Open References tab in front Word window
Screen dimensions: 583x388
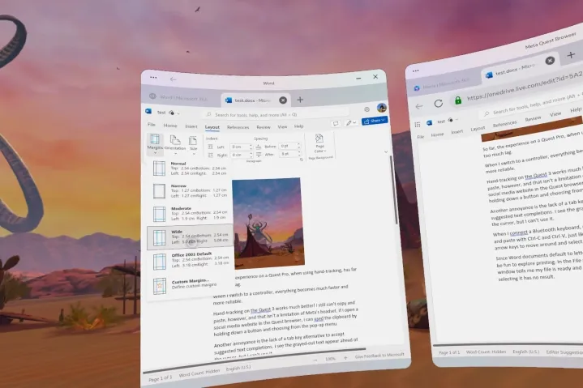pos(238,127)
